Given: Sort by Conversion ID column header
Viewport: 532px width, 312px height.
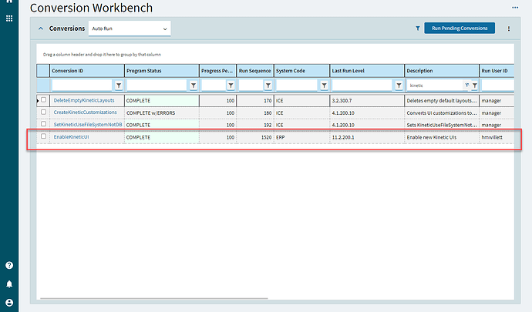Looking at the screenshot, I should [87, 71].
